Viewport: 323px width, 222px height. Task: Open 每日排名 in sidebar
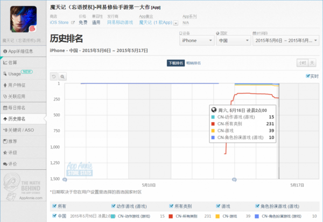click(23, 108)
